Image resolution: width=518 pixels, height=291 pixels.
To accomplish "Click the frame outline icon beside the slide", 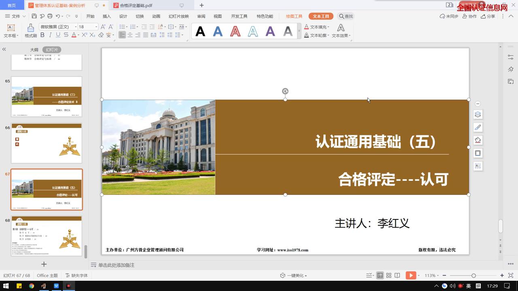I will [x=478, y=153].
